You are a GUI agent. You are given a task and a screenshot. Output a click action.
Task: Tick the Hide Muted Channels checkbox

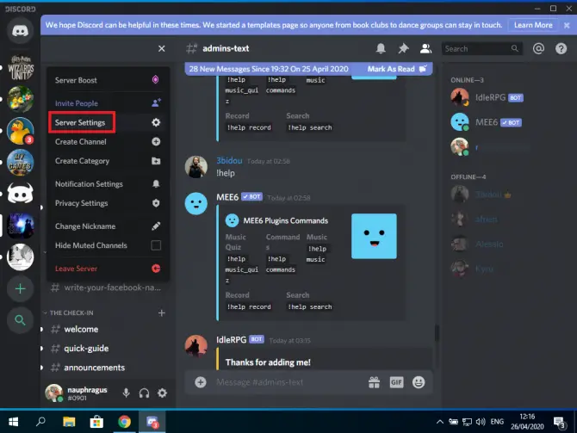156,245
